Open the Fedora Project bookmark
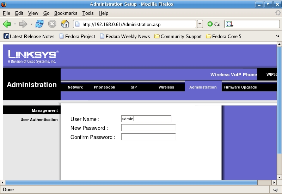Viewport: 282px width, 194px height. pos(77,36)
